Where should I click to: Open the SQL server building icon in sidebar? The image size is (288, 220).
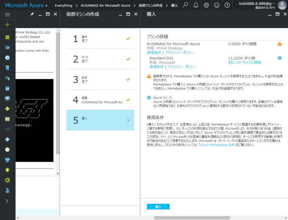7,78
